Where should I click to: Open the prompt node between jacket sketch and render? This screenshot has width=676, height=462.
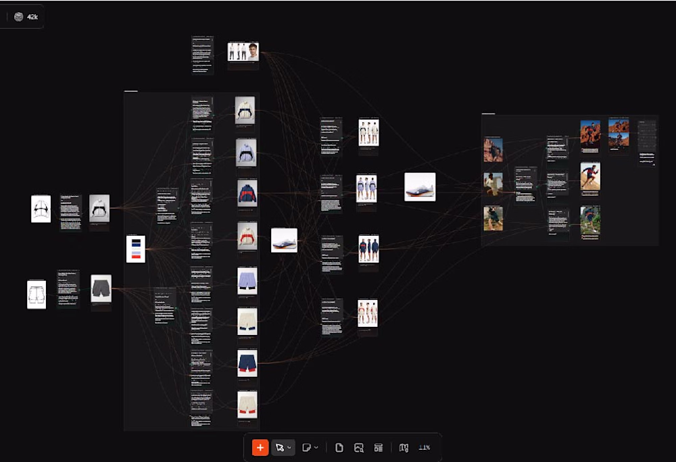(71, 212)
